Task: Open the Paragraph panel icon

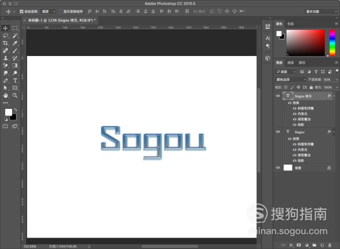Action: (x=268, y=46)
